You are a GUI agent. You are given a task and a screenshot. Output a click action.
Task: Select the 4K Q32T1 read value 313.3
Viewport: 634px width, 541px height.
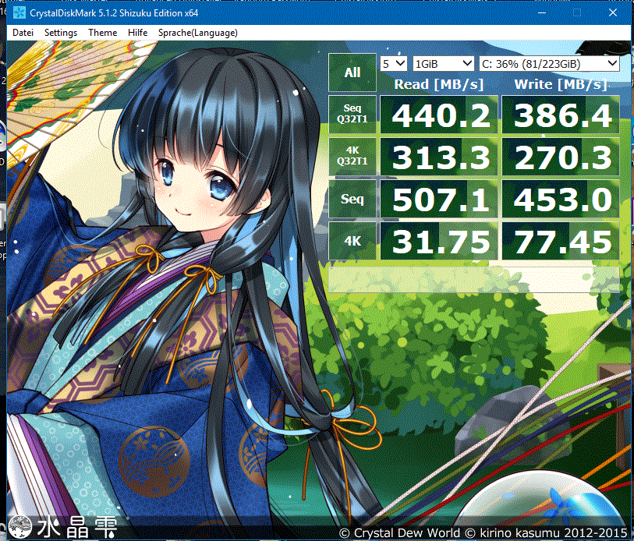click(439, 157)
